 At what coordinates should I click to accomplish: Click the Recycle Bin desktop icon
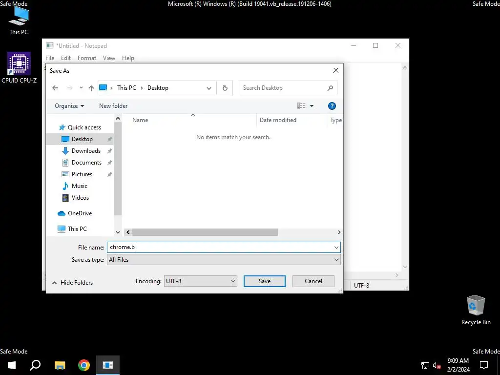point(476,310)
